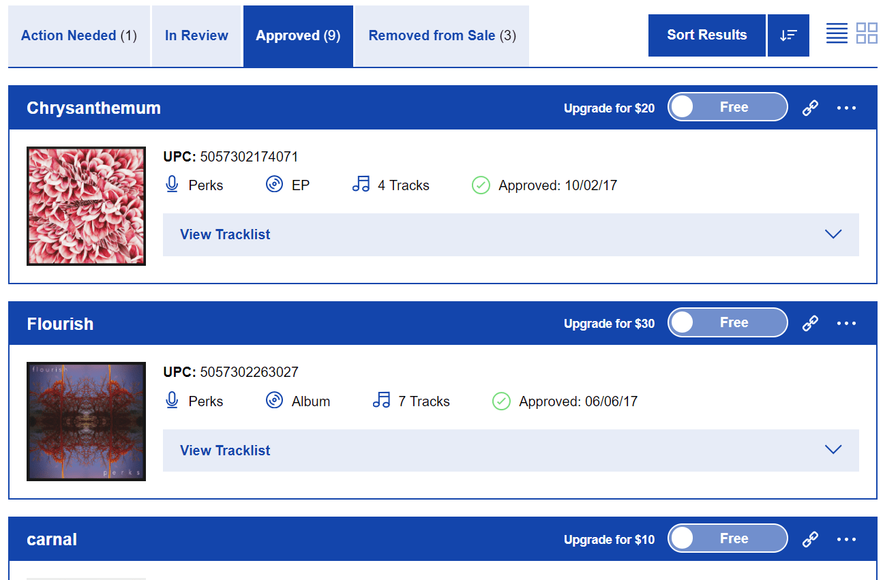Toggle the Free switch for carnal
883x580 pixels.
728,538
